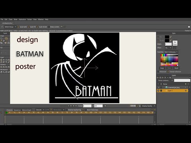Toggle the Stroke checkbox in Style panel
The width and height of the screenshot is (191, 143).
(x=158, y=41)
